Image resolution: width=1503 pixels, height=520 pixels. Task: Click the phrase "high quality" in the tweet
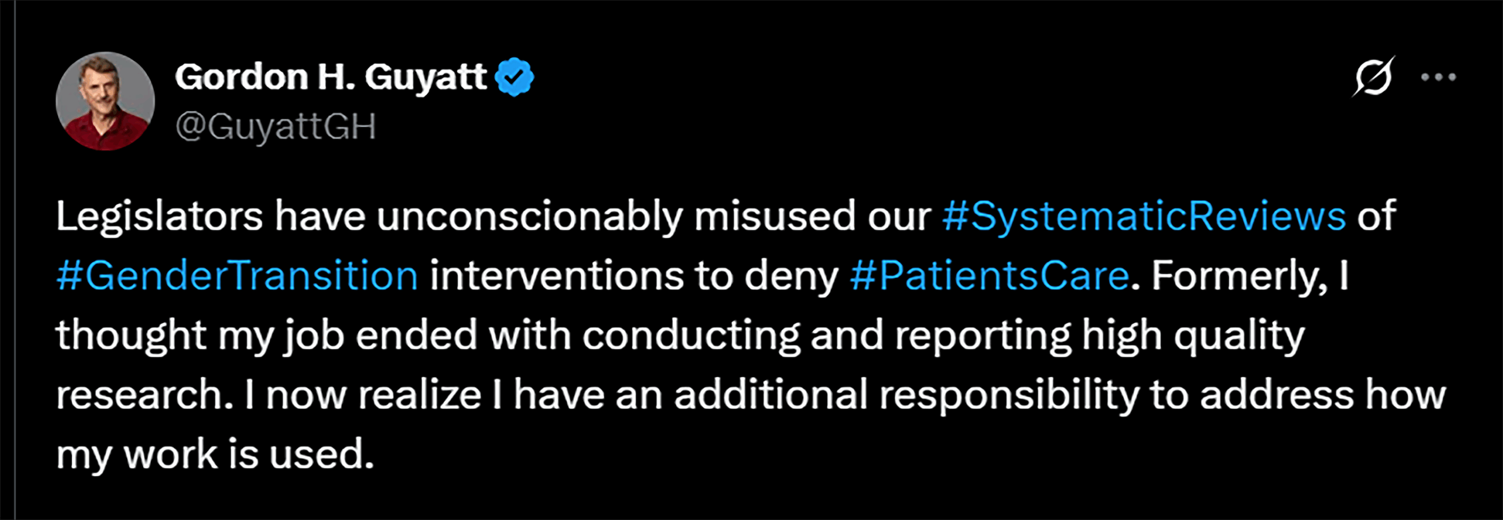coord(1193,336)
